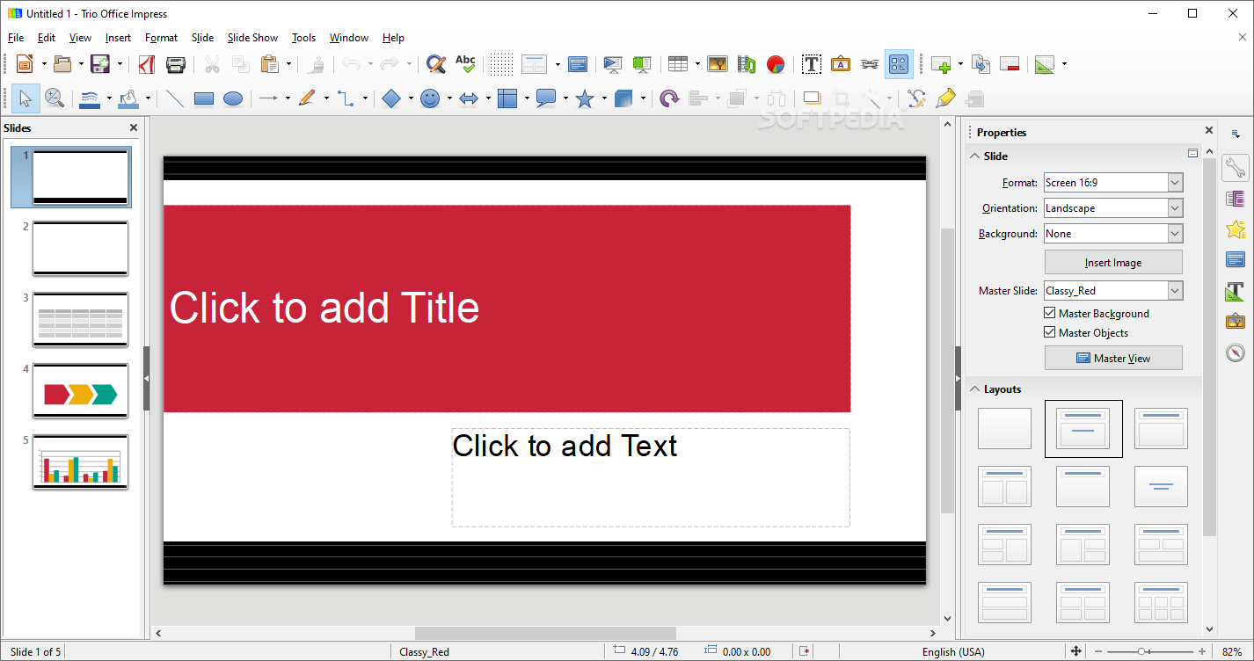Toggle the Select arrow tool
1254x661 pixels.
pyautogui.click(x=26, y=98)
